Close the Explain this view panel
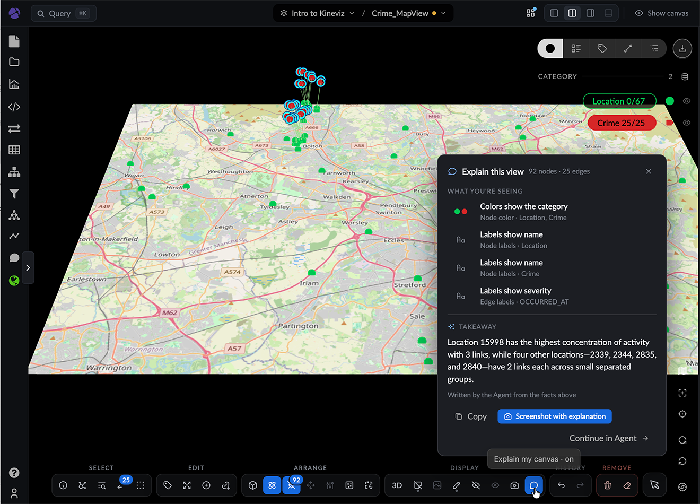700x504 pixels. tap(649, 171)
